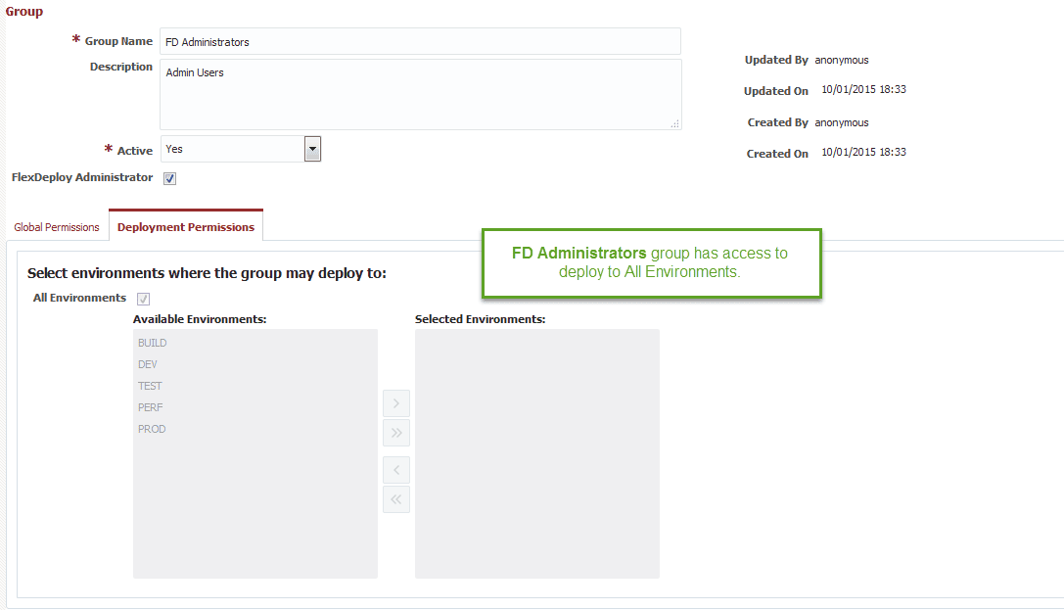Click the move selected right arrow button
This screenshot has width=1064, height=610.
click(396, 403)
